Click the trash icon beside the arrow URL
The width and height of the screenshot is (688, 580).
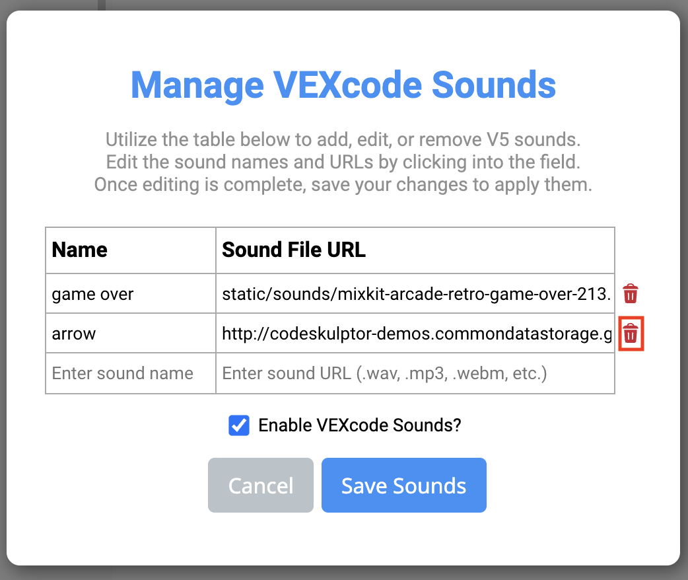click(631, 334)
